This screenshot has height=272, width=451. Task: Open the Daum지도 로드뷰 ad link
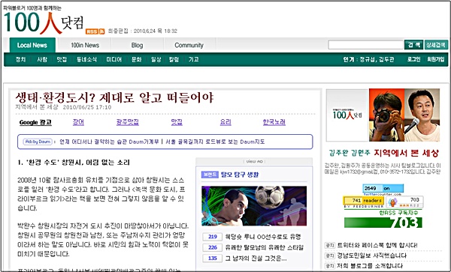(x=215, y=142)
